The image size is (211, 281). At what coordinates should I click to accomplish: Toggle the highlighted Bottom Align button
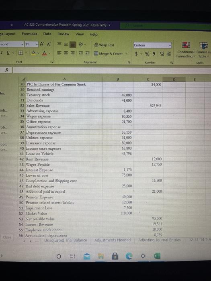click(x=73, y=45)
